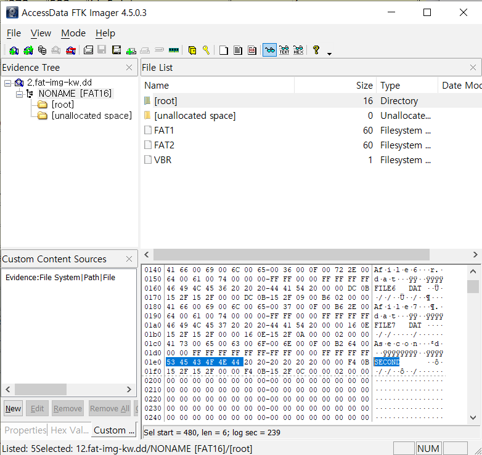Click Custom Content Sources scroll right arrow
This screenshot has width=482, height=455.
[129, 389]
